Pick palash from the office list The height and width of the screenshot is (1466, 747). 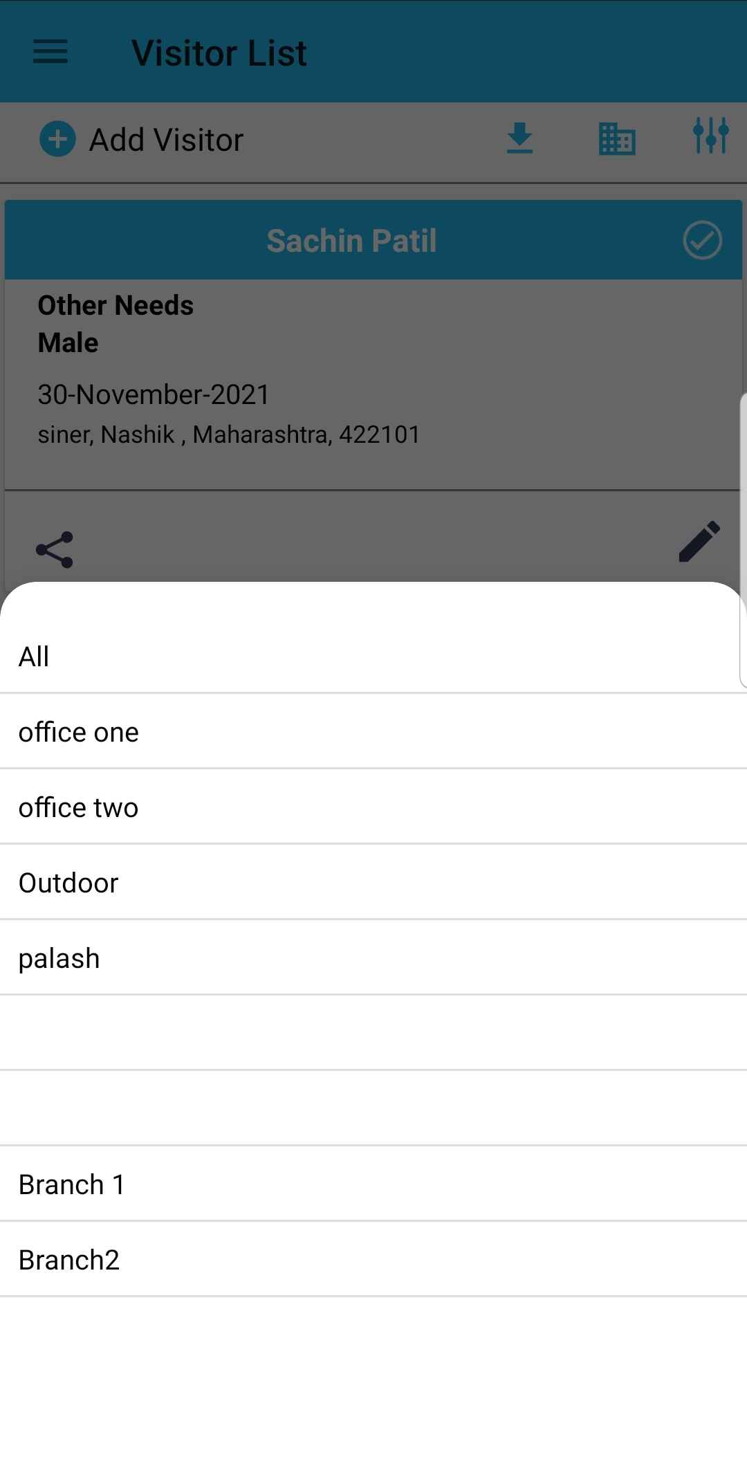pyautogui.click(x=59, y=958)
